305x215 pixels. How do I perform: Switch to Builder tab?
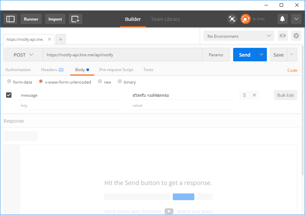pyautogui.click(x=133, y=19)
